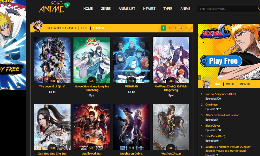
Task: Switch the popular ranking to WEEK
Action: tap(230, 84)
